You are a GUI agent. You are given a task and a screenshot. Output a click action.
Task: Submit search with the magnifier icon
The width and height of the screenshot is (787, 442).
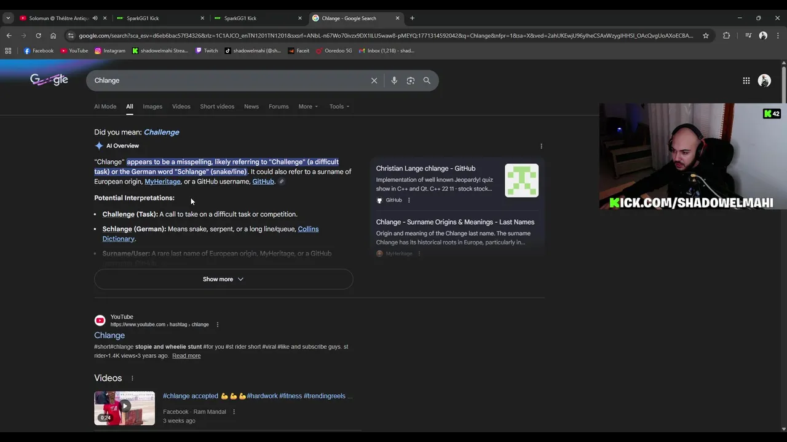point(427,80)
